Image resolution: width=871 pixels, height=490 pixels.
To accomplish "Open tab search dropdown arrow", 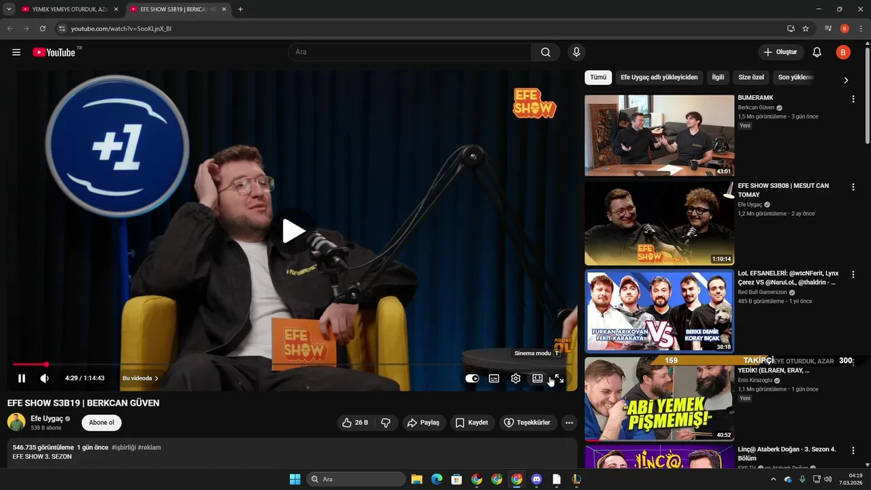I will pos(9,10).
